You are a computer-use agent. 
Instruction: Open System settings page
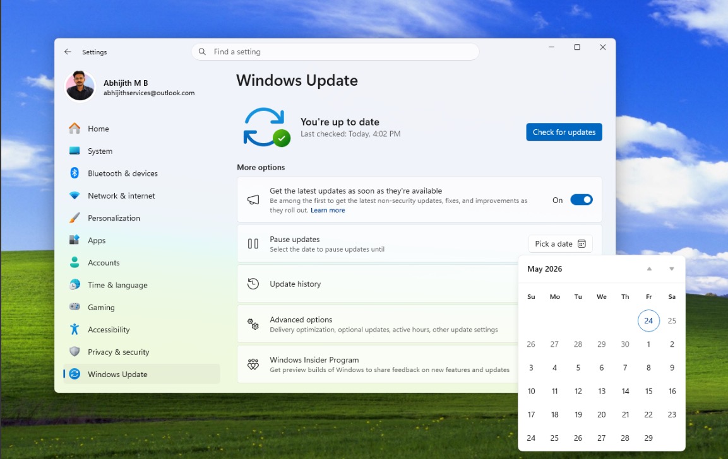click(141, 151)
